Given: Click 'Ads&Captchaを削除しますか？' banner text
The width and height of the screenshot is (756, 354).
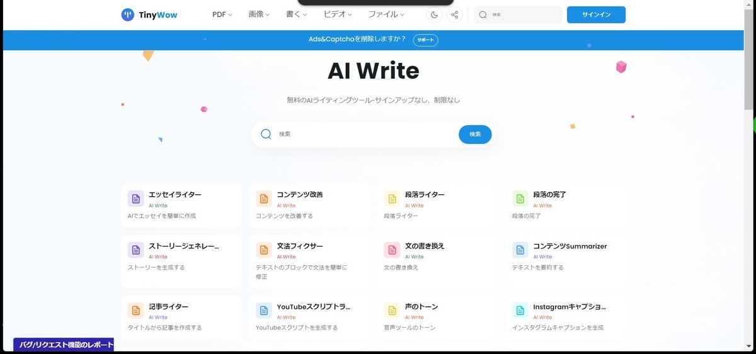Looking at the screenshot, I should point(357,40).
